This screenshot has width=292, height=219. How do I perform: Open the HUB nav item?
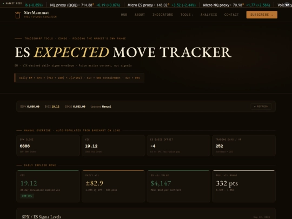point(124,15)
